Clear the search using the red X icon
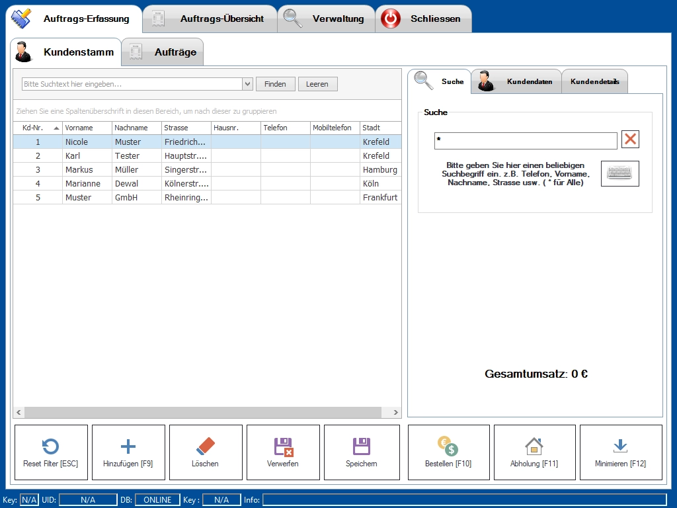Screen dimensions: 677x508 click(629, 139)
